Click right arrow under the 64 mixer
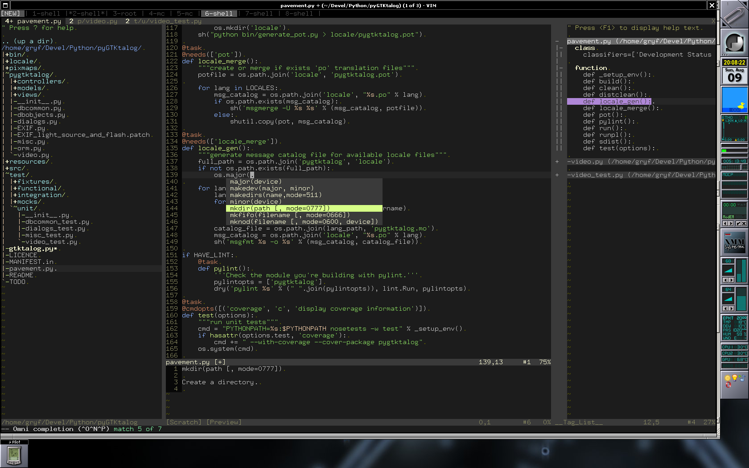 [731, 308]
